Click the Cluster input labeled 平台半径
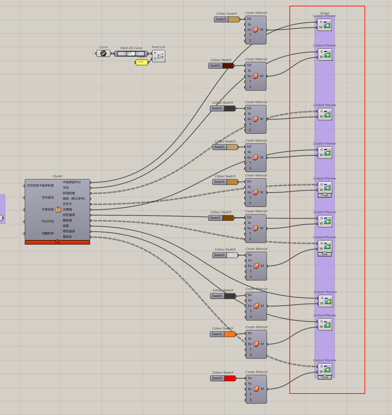Screen dimensions: 392x415 (48, 222)
